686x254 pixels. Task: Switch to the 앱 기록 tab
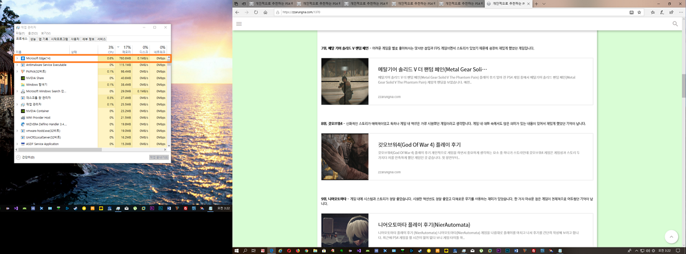(x=44, y=39)
